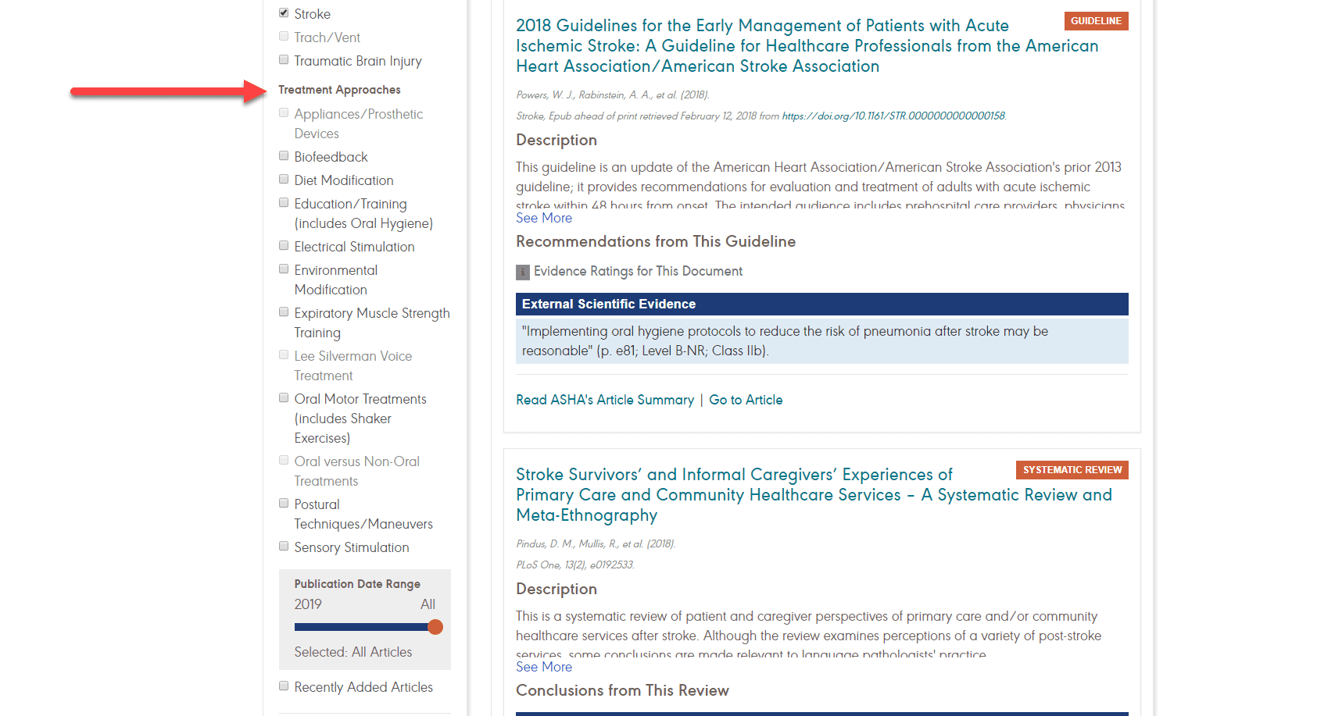Toggle Expiratory Muscle Strength Training filter
The width and height of the screenshot is (1317, 716).
coord(284,312)
